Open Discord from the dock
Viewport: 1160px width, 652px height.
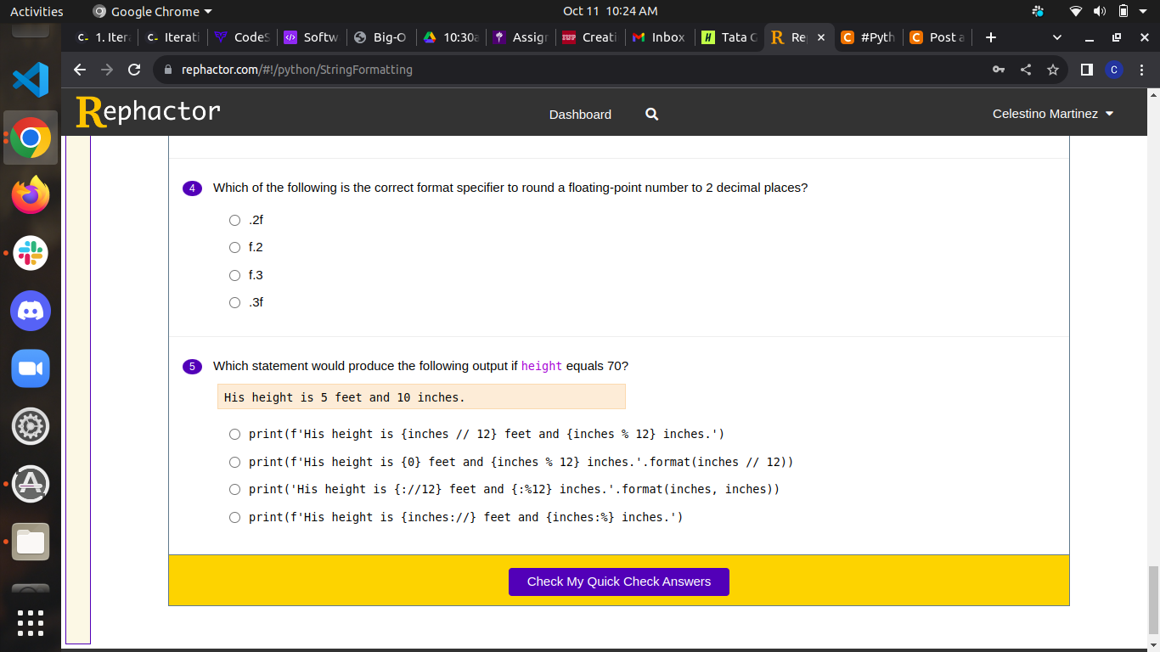31,311
